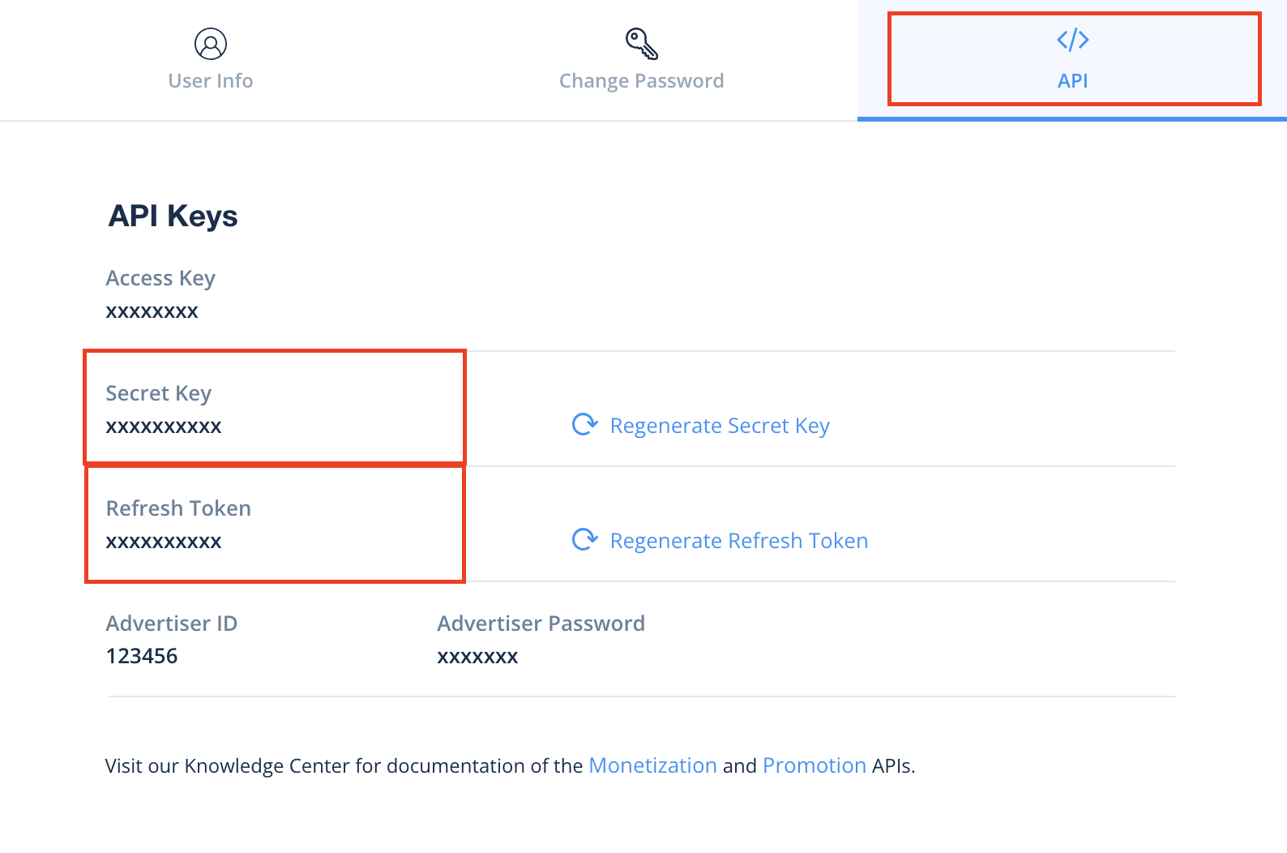This screenshot has width=1287, height=853.
Task: Click the circular arrow beside Regenerate Secret Key
Action: pos(584,424)
